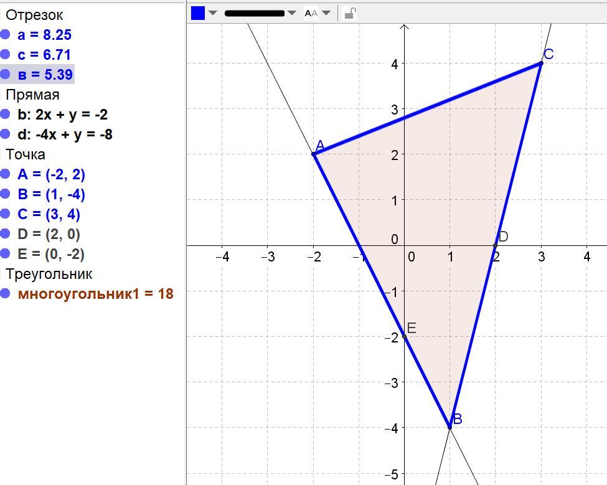Toggle visibility of line b
The image size is (607, 485).
coord(5,114)
